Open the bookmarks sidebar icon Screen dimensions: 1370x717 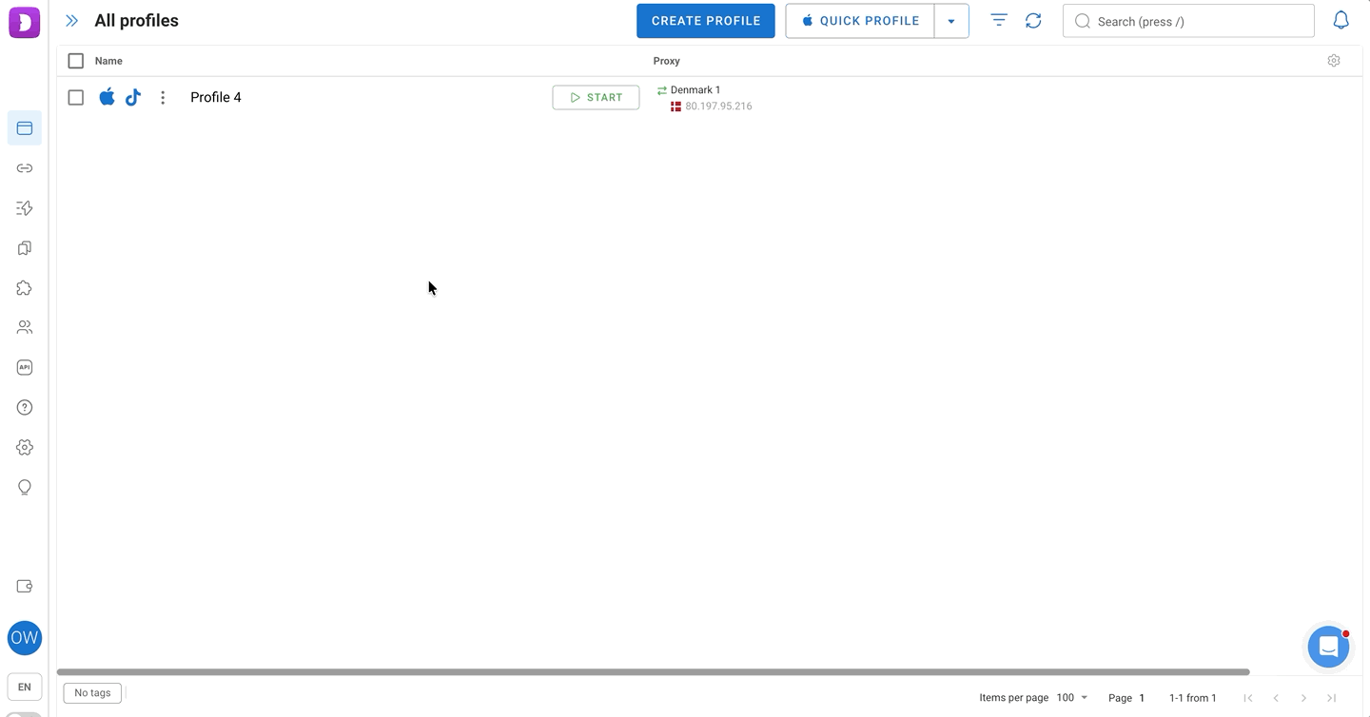click(x=25, y=248)
